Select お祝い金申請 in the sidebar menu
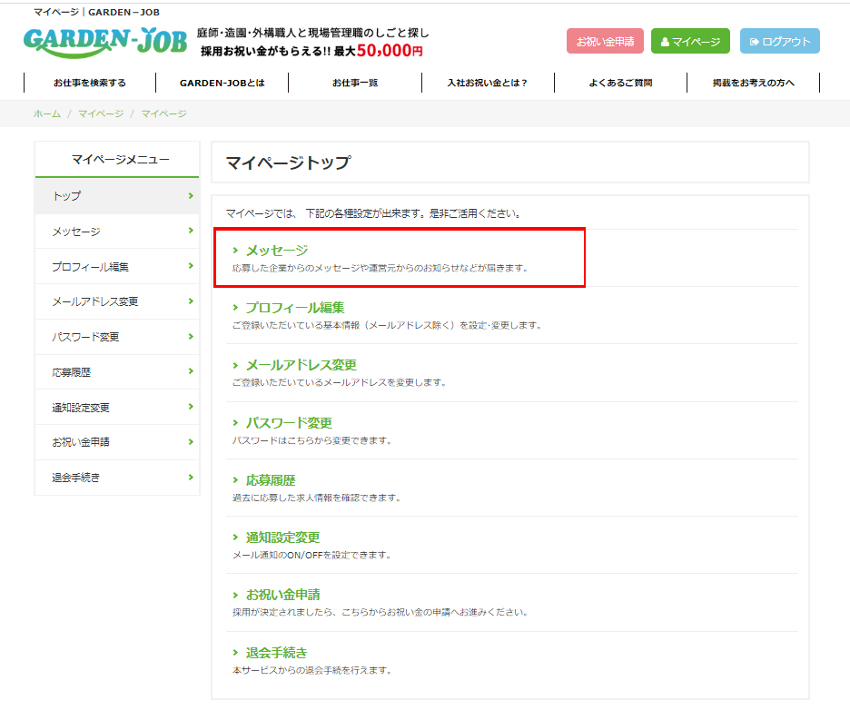850x720 pixels. pos(117,442)
